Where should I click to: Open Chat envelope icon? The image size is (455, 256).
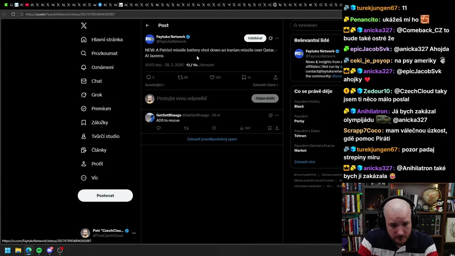84,81
